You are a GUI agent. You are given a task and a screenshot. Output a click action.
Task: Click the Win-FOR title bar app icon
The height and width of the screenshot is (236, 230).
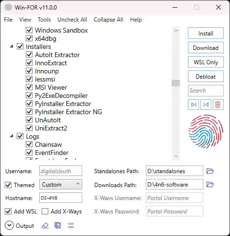pos(8,7)
